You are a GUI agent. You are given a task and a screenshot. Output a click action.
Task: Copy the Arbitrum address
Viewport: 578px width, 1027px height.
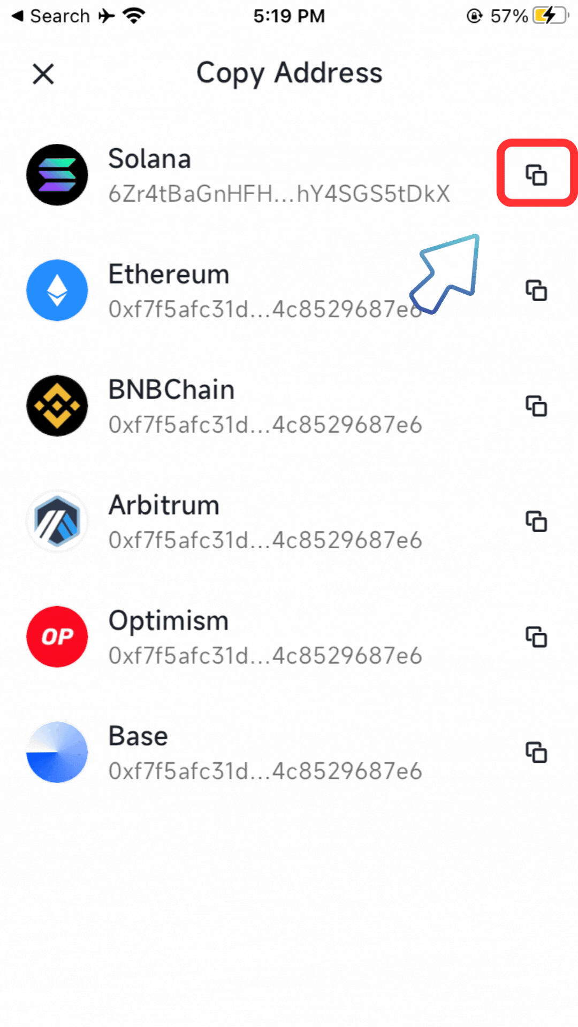point(536,522)
